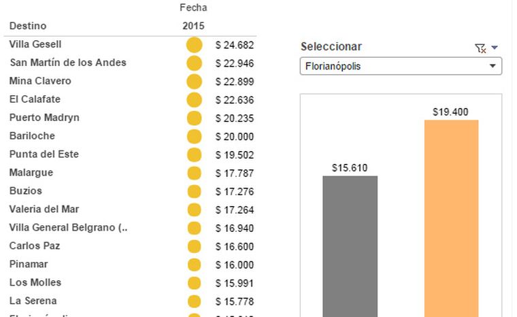Select the truncated Villa General Belgrano label

pos(68,228)
